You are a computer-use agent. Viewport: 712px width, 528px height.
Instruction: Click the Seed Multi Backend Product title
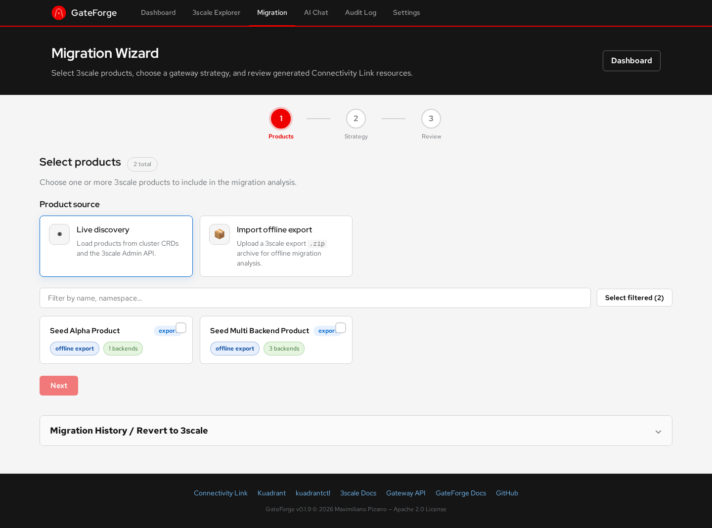click(260, 331)
